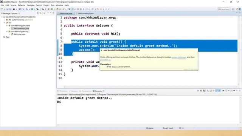Toggle Mark Occurrences in the toolbar
Image resolution: width=242 pixels, height=136 pixels.
coord(72,9)
